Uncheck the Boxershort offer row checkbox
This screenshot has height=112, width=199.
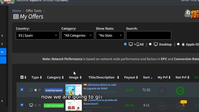click(x=22, y=105)
